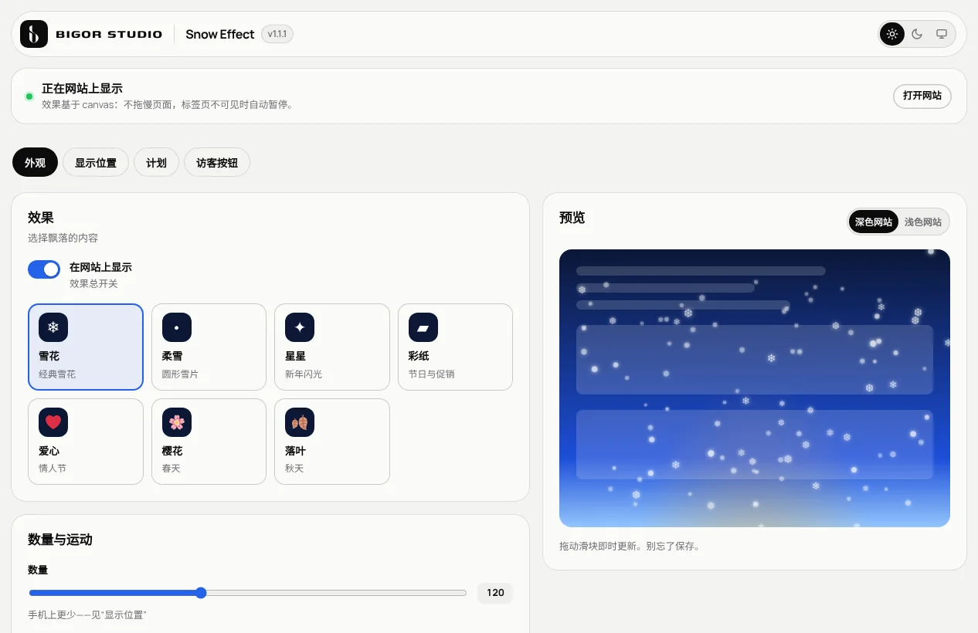Click the 数量与运动 section heading

60,540
